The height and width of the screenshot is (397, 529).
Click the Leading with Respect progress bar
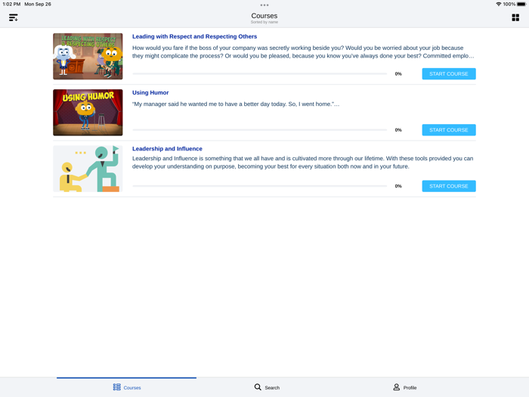[260, 73]
